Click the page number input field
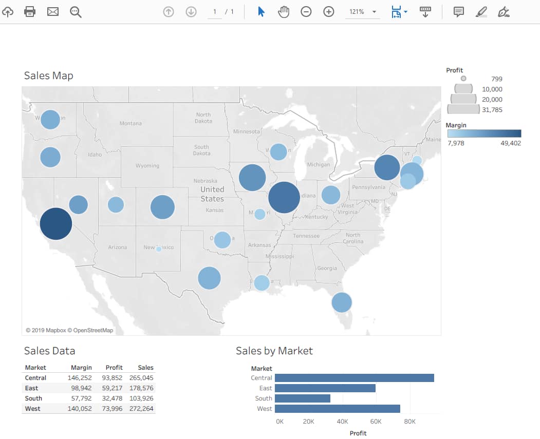This screenshot has height=439, width=540. coord(214,11)
